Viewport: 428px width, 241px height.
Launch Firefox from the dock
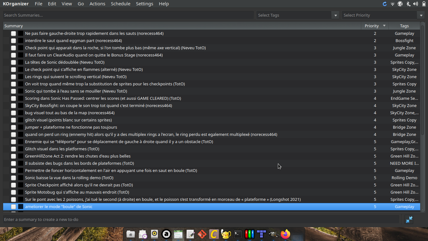tap(285, 234)
